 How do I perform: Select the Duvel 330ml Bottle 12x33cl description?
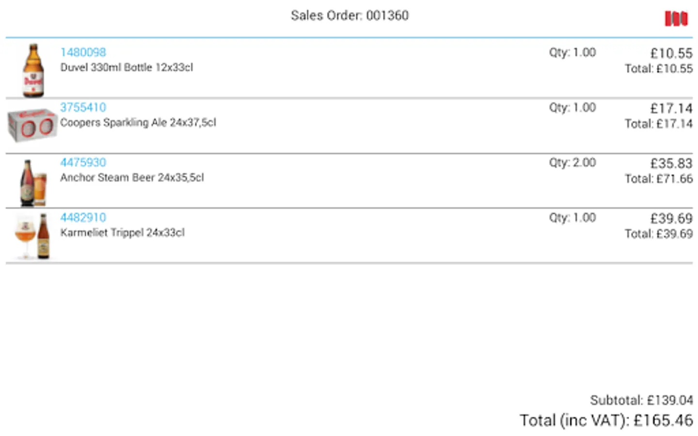(x=127, y=67)
